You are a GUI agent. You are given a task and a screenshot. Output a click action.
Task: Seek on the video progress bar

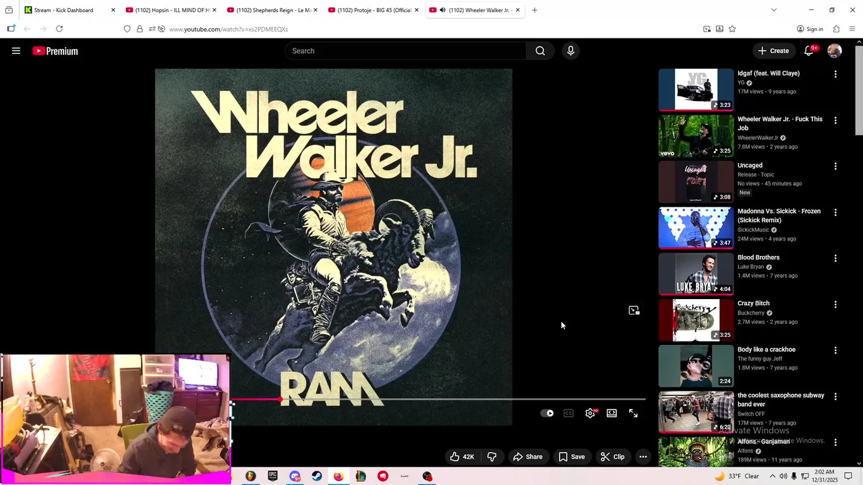[x=438, y=399]
